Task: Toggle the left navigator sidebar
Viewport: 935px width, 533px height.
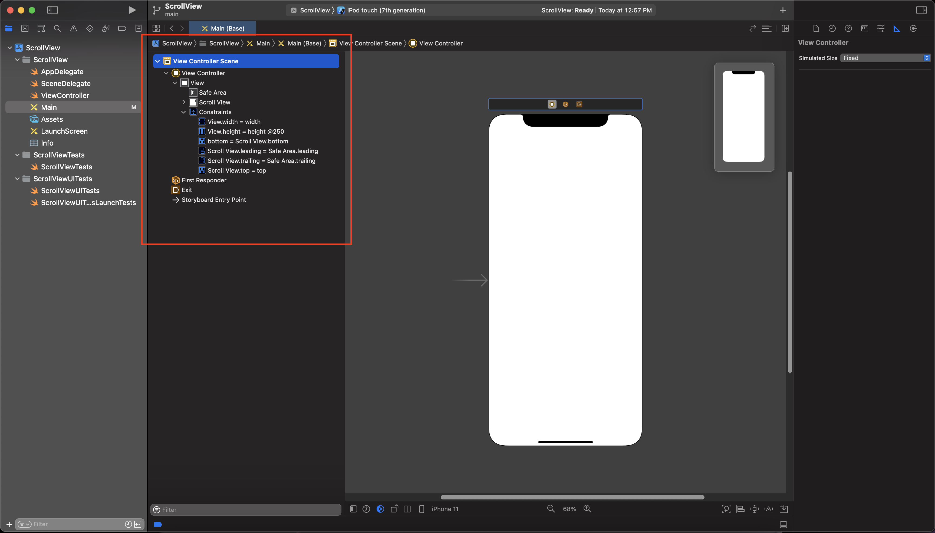Action: point(52,10)
